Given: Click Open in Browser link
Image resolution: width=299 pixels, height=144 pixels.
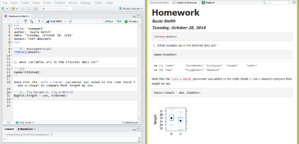Looking at the screenshot, I should pyautogui.click(x=186, y=3).
